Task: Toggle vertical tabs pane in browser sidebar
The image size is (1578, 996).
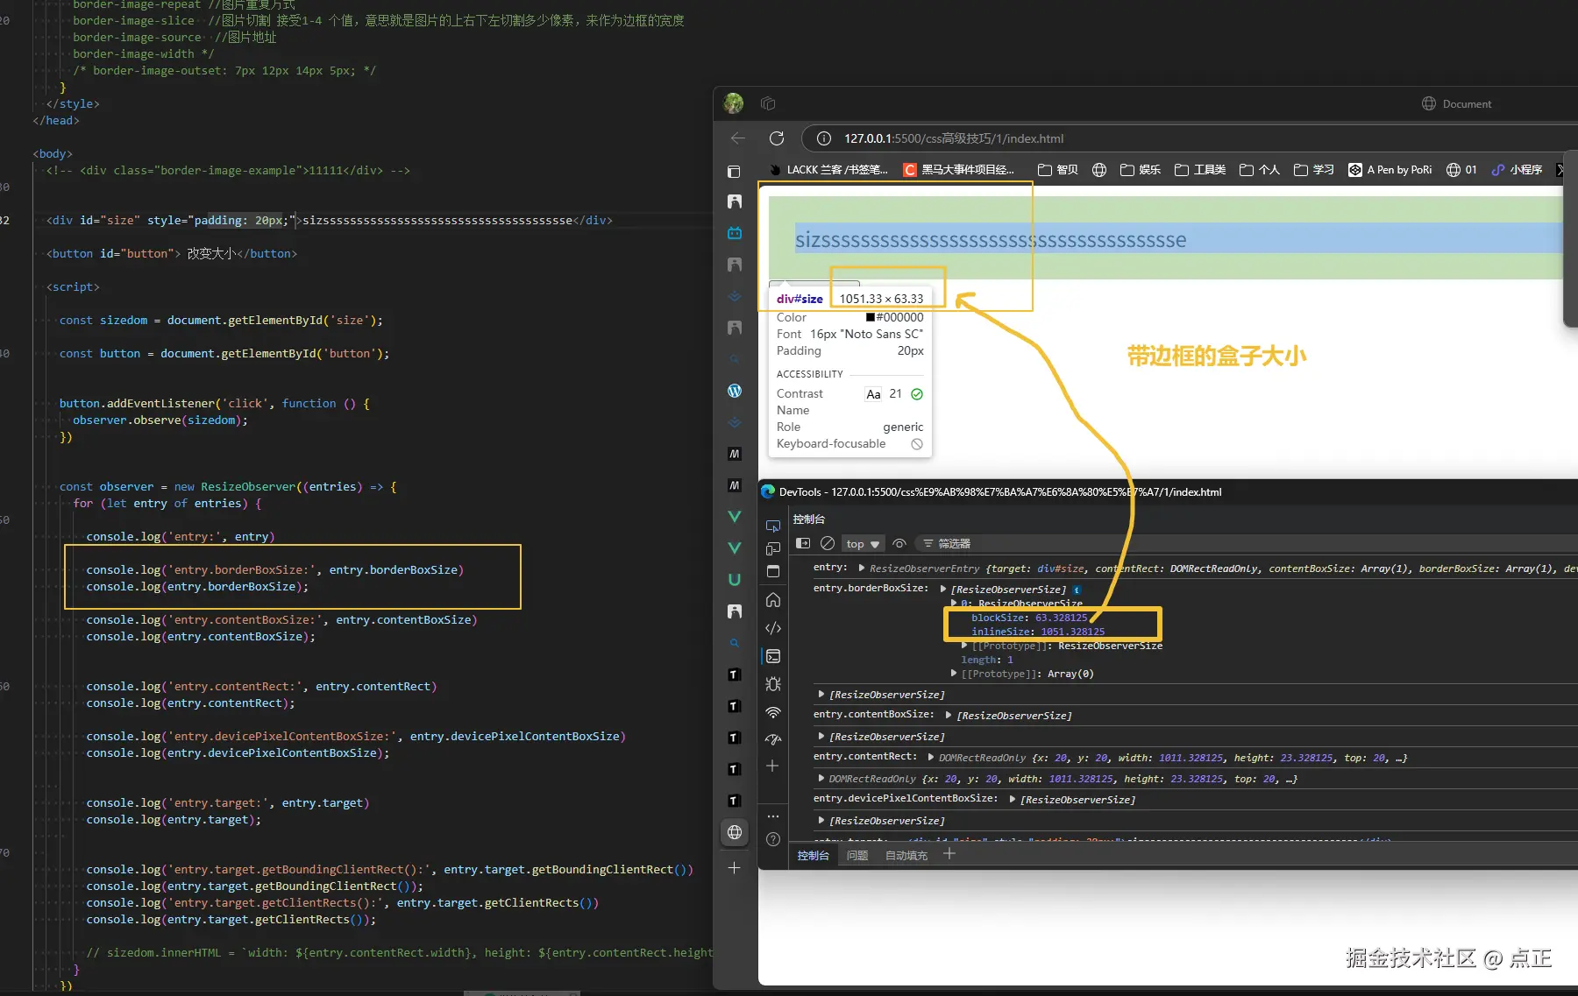Action: click(734, 172)
